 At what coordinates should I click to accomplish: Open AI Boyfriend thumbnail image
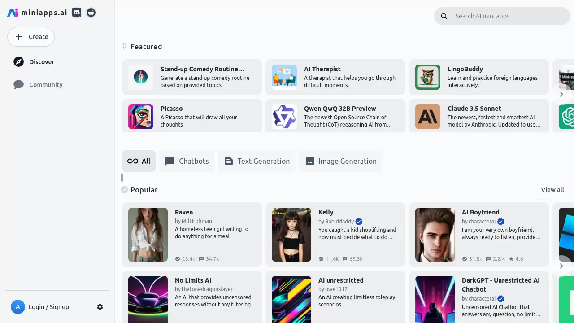pyautogui.click(x=435, y=235)
